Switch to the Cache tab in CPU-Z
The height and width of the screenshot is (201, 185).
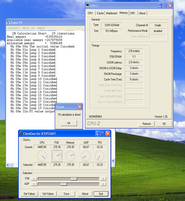(100, 13)
